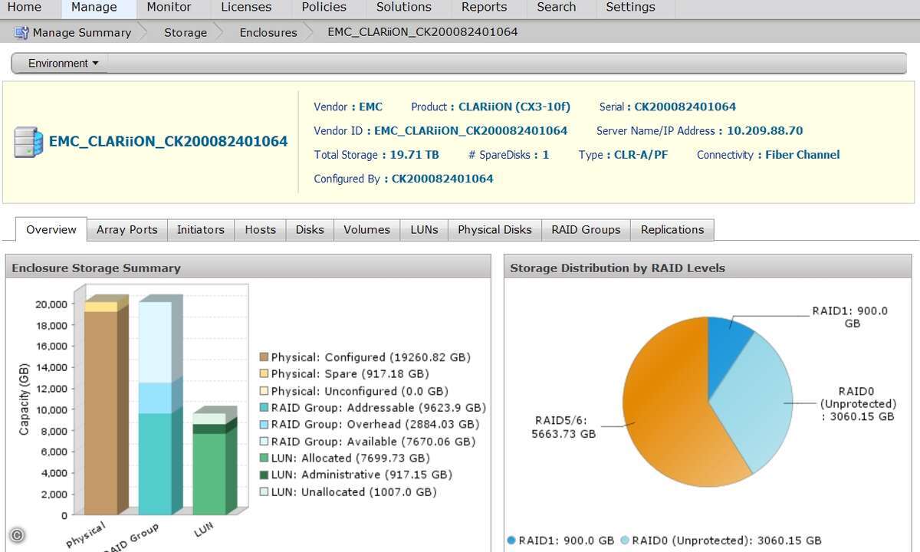Click the enclosure title EMC_CLARiiON_CK200082401064 heading
This screenshot has height=552, width=920.
(169, 142)
